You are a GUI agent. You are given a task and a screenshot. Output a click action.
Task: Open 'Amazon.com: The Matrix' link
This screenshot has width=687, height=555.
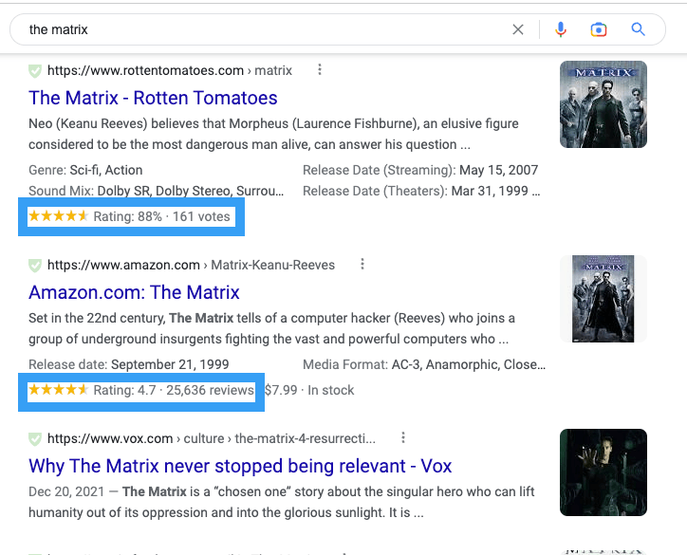click(x=134, y=292)
